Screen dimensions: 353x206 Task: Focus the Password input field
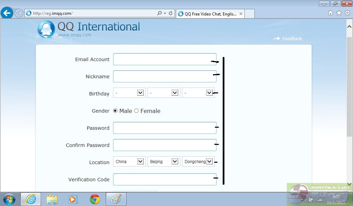click(164, 128)
